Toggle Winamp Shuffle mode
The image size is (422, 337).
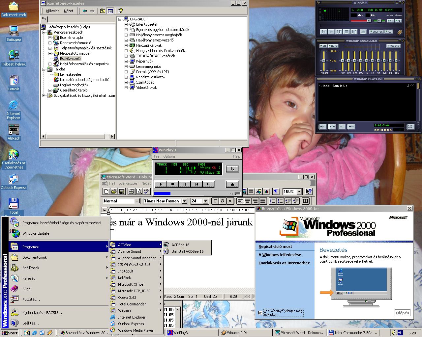377,32
